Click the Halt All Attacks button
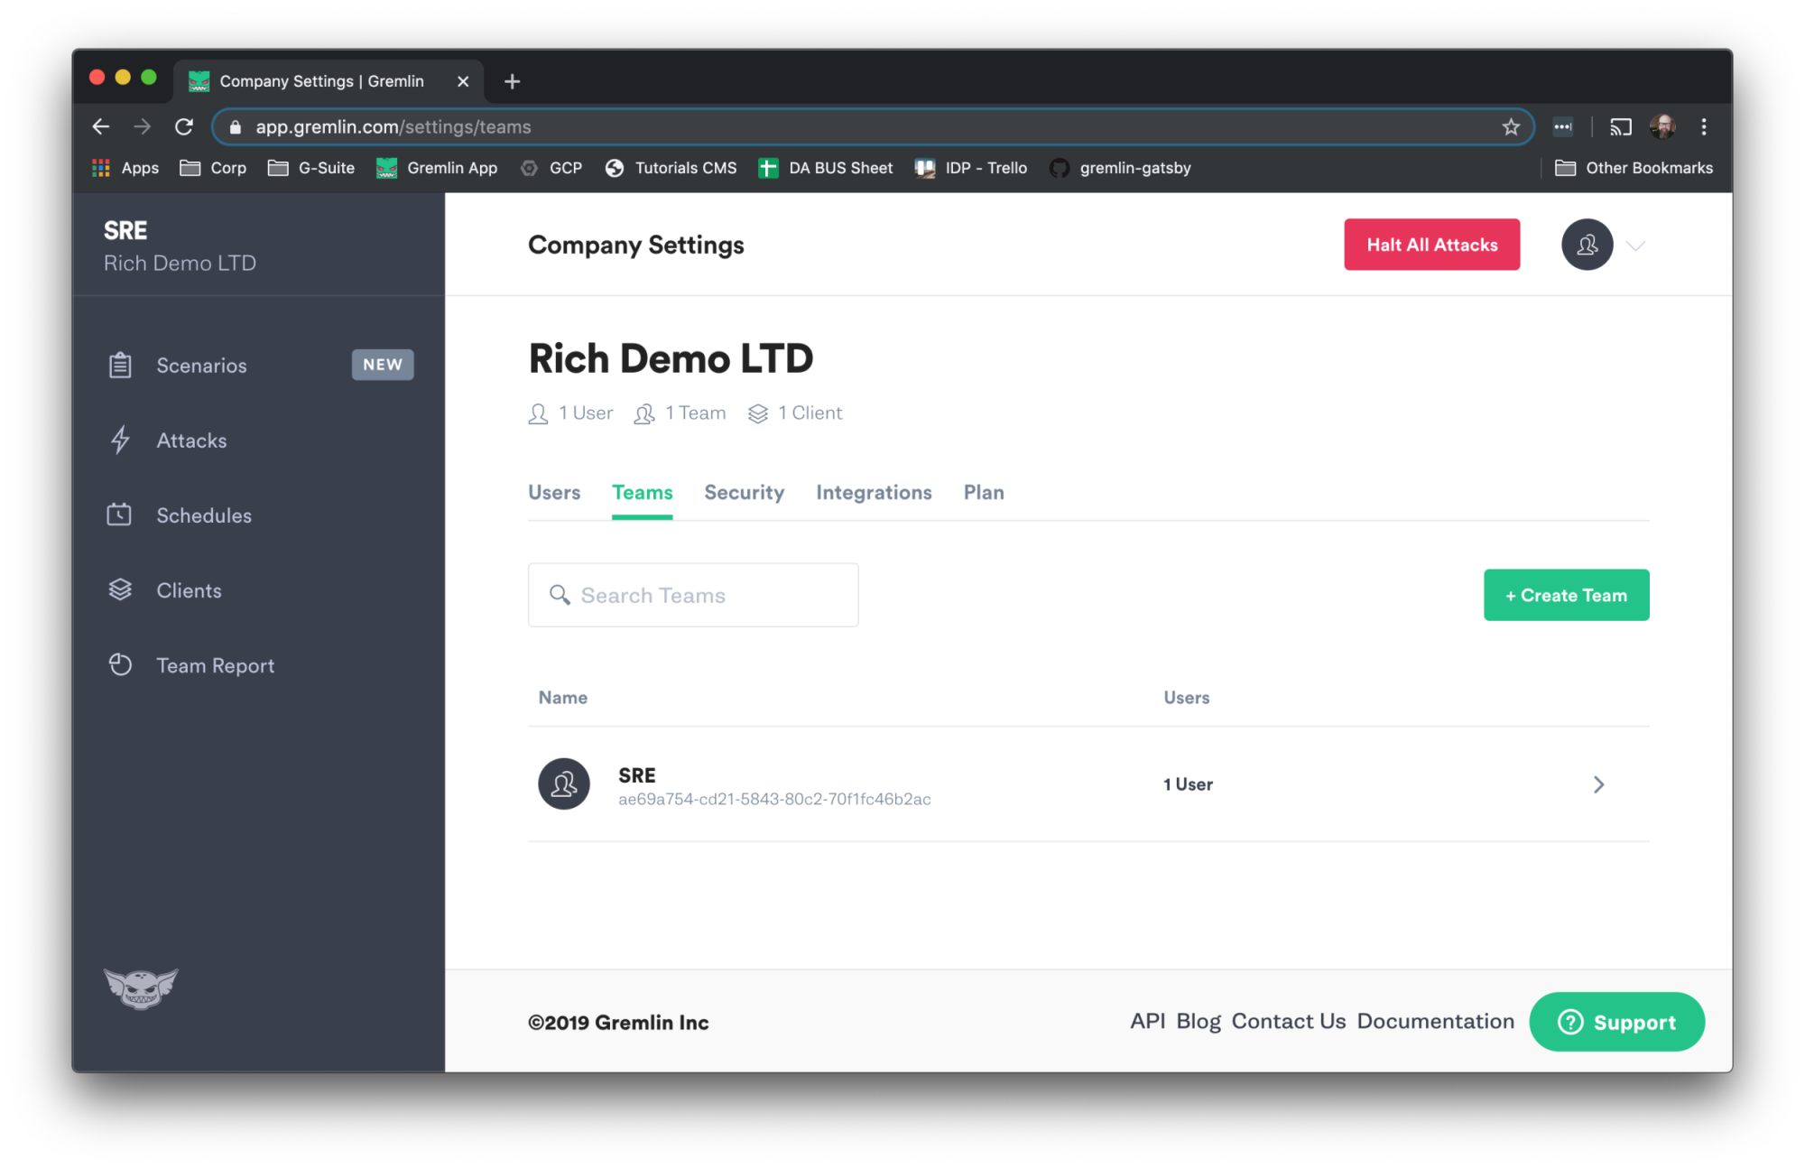 (x=1431, y=245)
